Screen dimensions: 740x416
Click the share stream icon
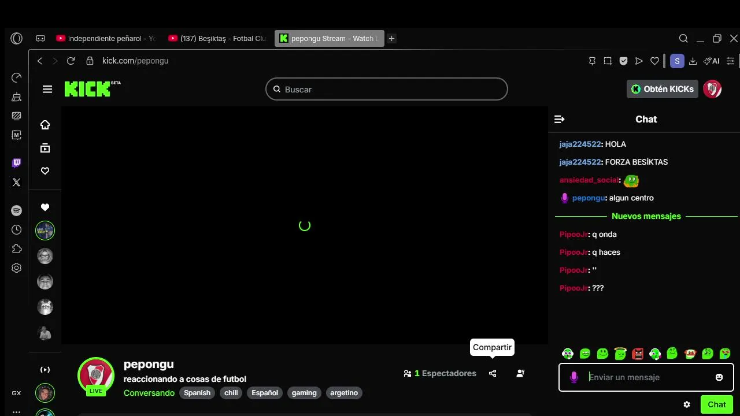coord(493,373)
